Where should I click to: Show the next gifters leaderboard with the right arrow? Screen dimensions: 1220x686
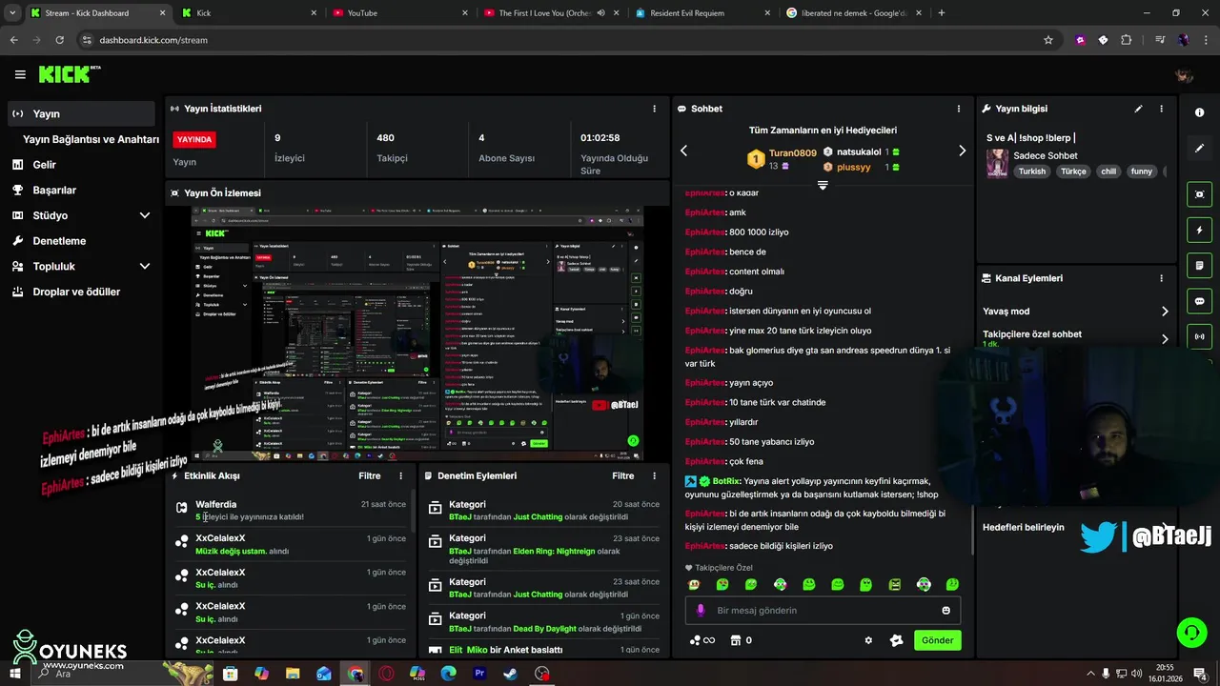[x=962, y=151]
